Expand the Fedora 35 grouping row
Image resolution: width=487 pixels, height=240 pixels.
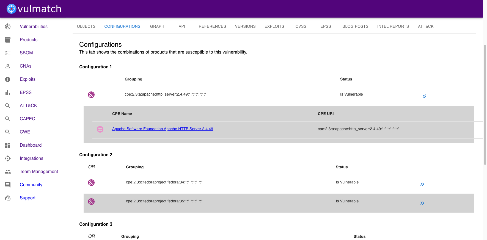[x=422, y=203]
